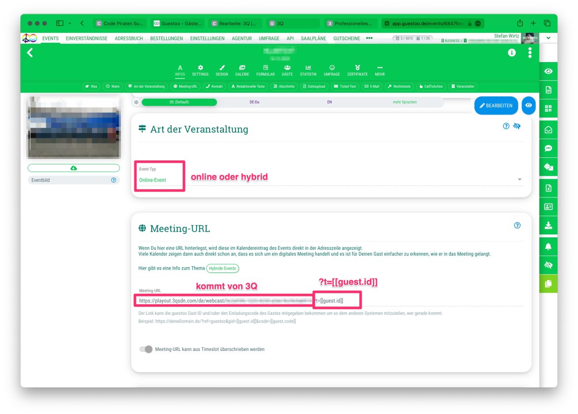Open the QR code icon in right sidebar
The height and width of the screenshot is (414, 578).
pyautogui.click(x=548, y=108)
